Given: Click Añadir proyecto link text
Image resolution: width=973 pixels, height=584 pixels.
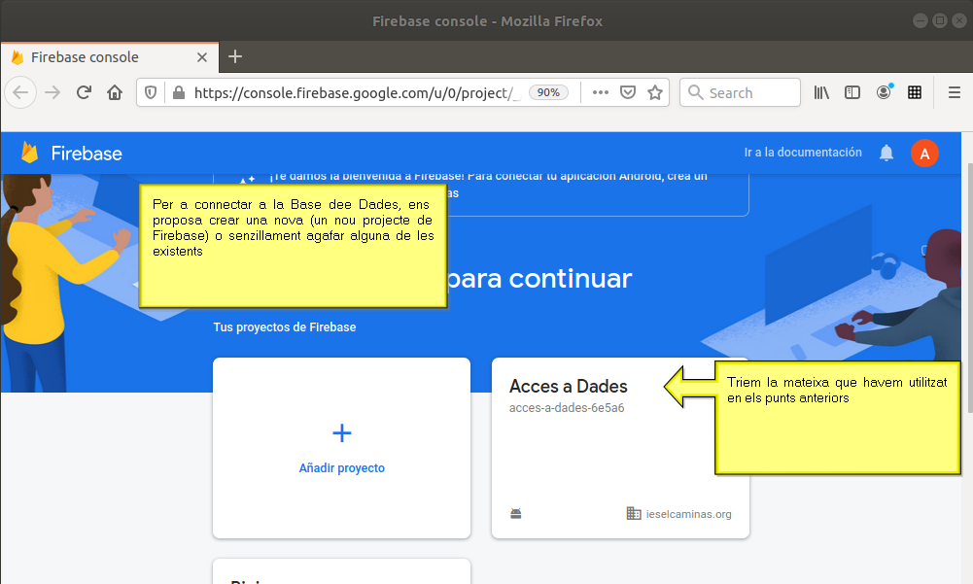Looking at the screenshot, I should tap(342, 468).
